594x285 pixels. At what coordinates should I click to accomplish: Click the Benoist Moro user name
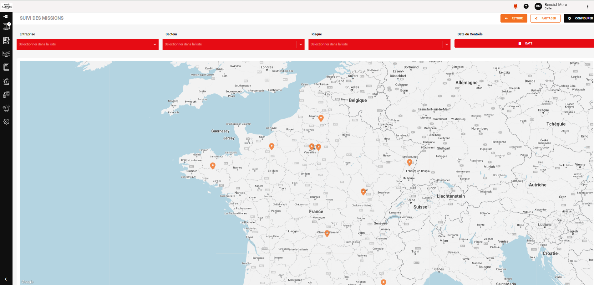coord(556,5)
